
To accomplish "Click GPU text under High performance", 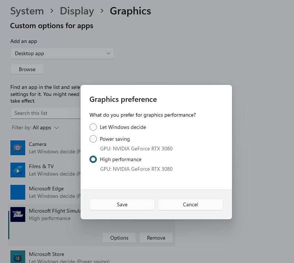I will click(136, 169).
